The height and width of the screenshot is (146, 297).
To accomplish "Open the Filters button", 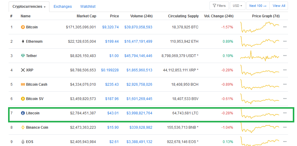I will [219, 6].
